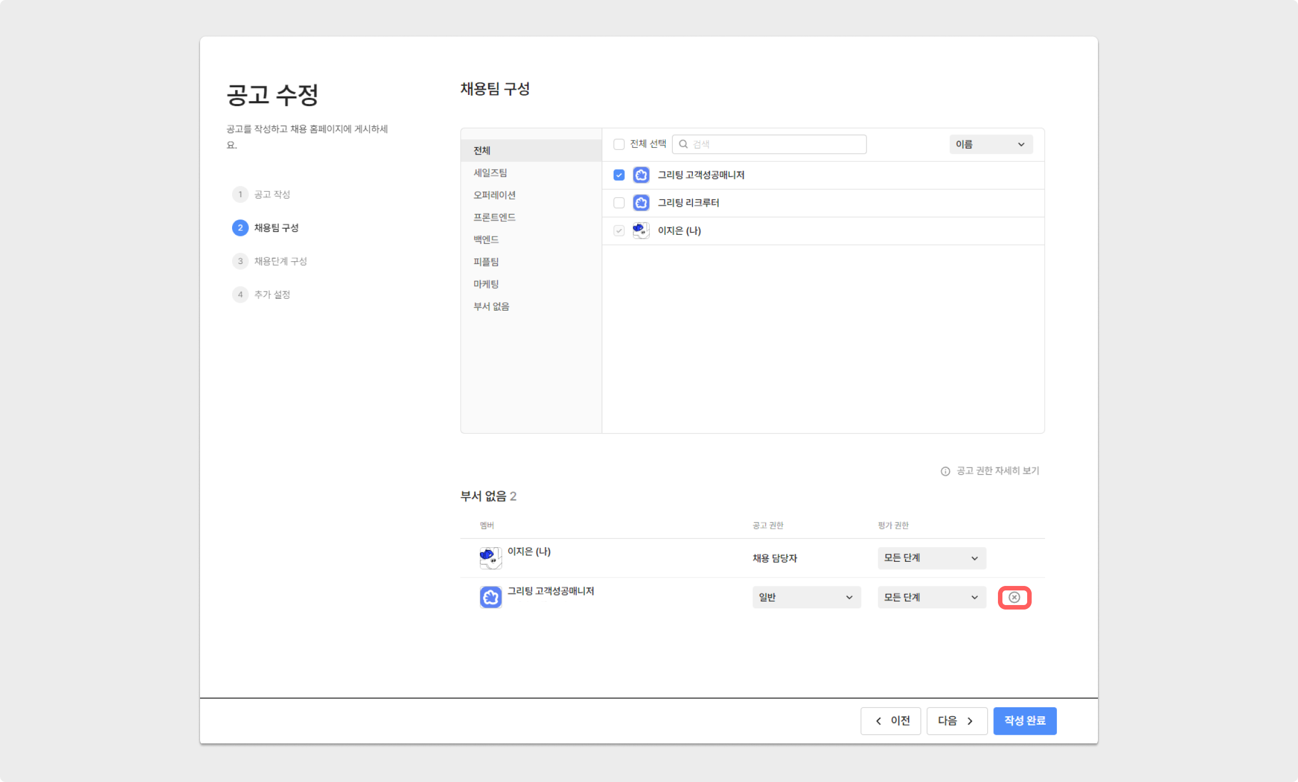
Task: Select 세일즈팀 department tab
Action: [x=491, y=173]
